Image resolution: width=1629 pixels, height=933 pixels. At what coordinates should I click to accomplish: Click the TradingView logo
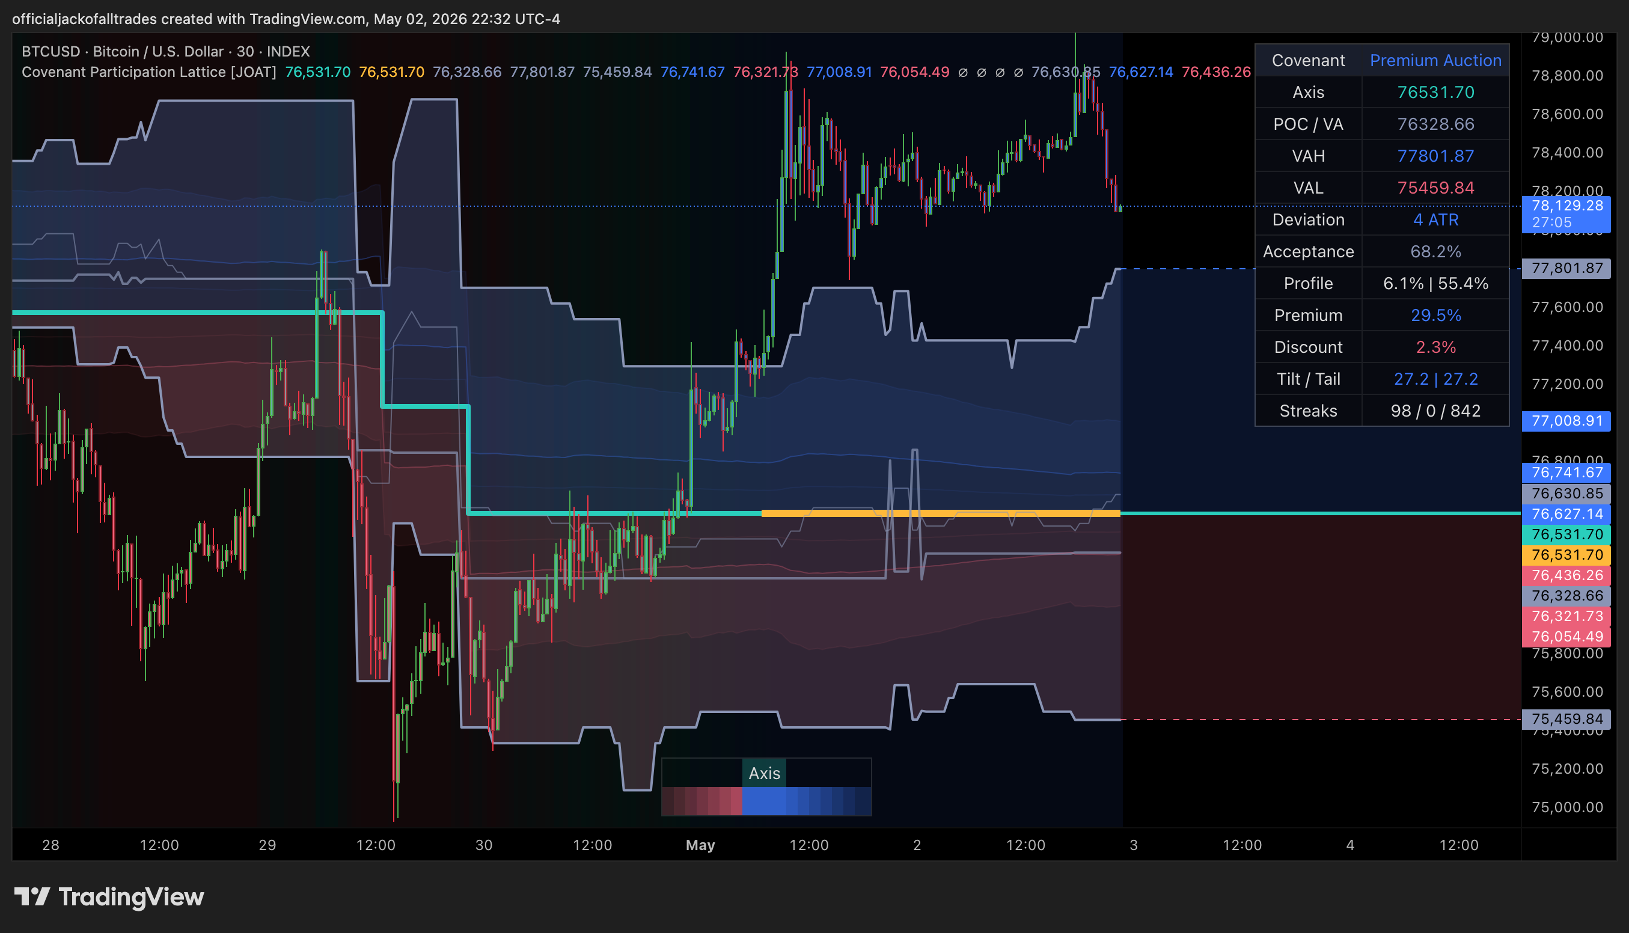[x=109, y=896]
